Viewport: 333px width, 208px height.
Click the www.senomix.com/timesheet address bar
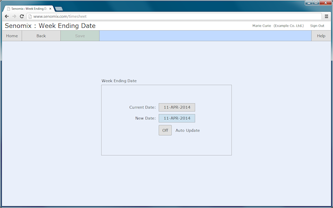tap(174, 16)
